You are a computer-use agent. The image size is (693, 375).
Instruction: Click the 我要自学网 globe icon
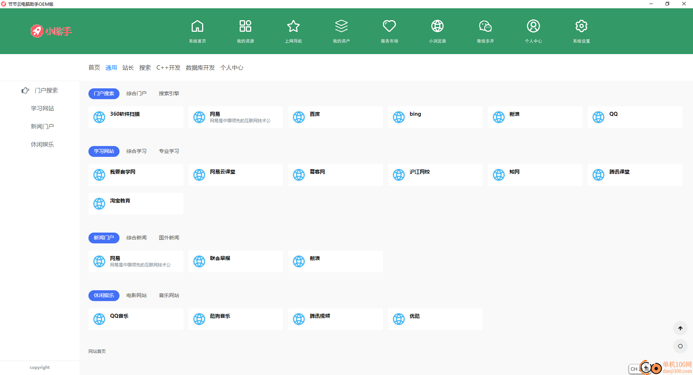coord(99,175)
